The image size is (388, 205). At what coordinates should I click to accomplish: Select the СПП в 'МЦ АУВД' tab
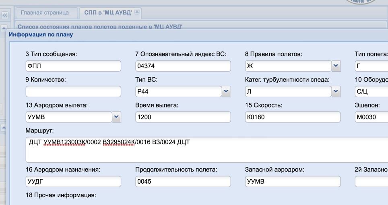coord(108,12)
